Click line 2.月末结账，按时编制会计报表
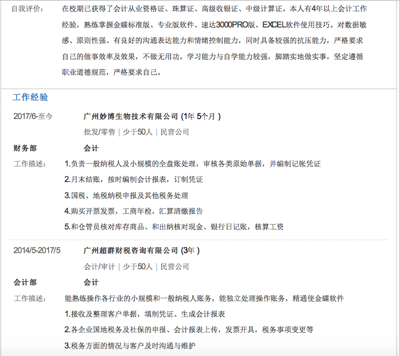399x356 pixels. [134, 180]
